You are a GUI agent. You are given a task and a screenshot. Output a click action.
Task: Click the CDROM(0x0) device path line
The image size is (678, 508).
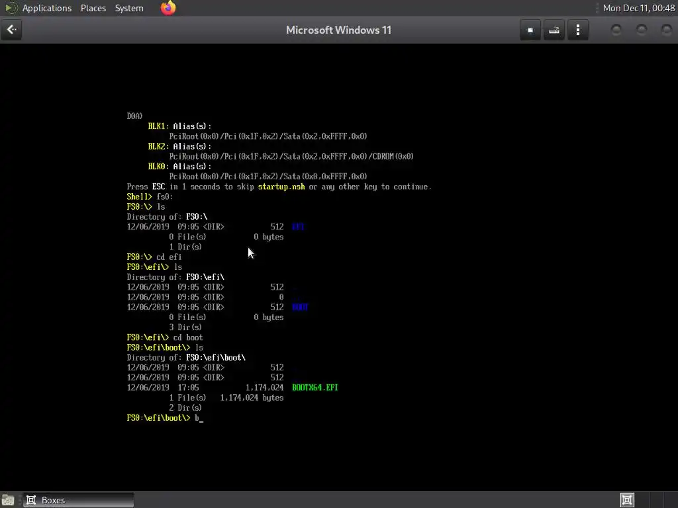291,156
